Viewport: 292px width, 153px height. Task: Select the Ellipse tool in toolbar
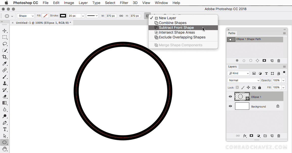click(x=5, y=142)
